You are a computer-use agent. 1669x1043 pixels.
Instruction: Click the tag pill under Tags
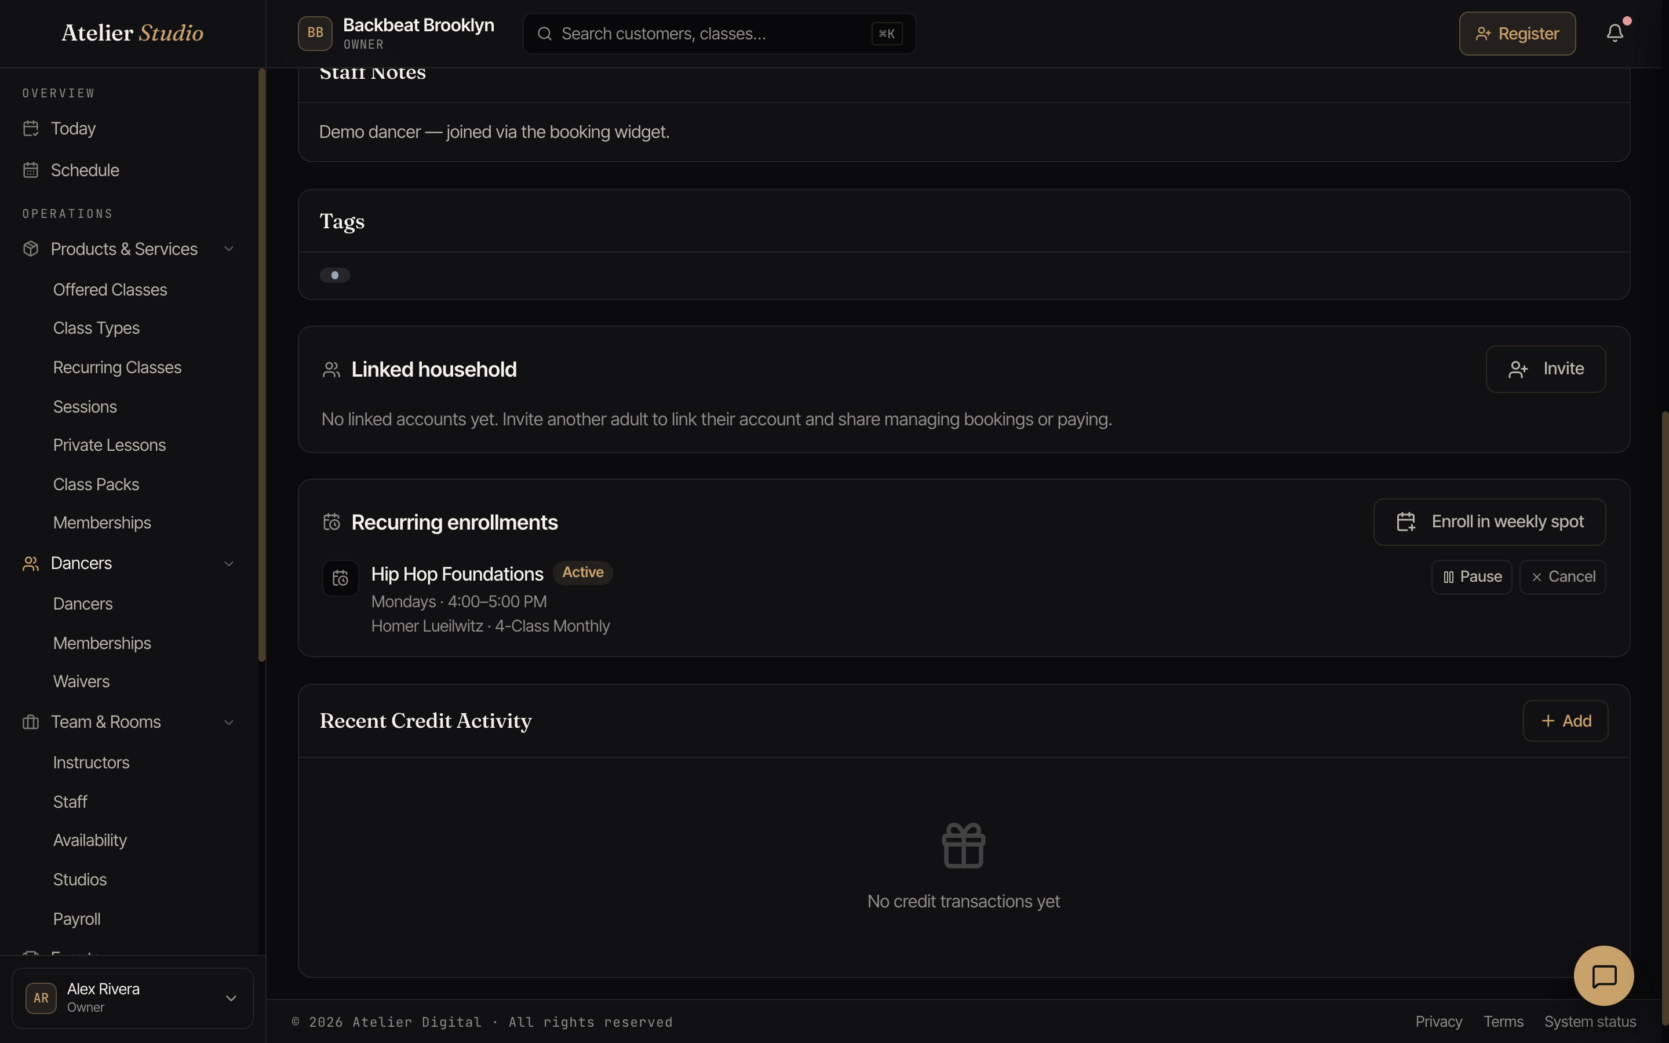(334, 275)
